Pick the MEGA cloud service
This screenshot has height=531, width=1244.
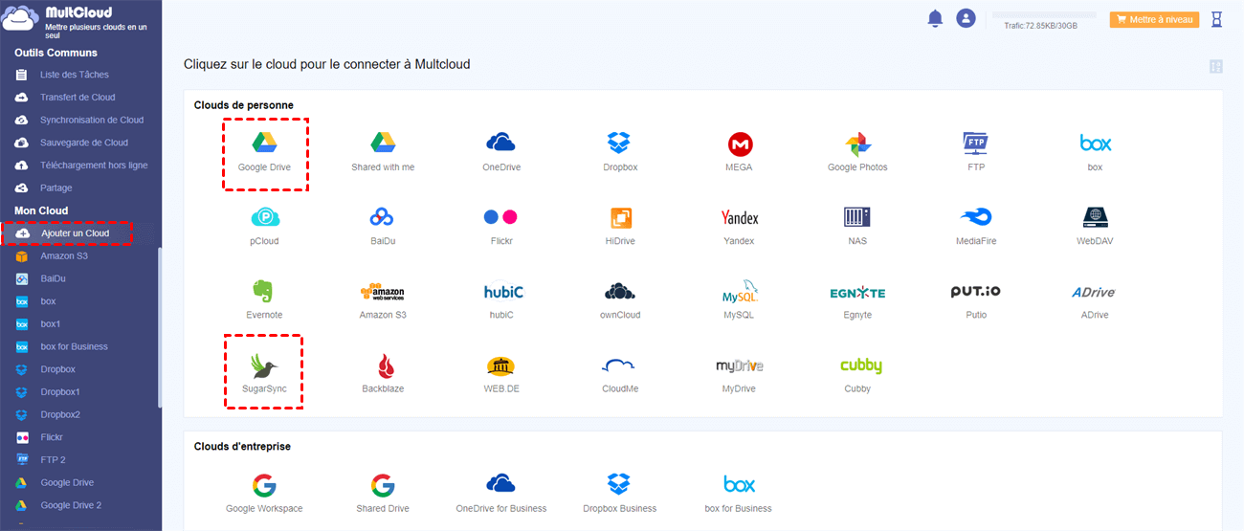click(x=739, y=144)
